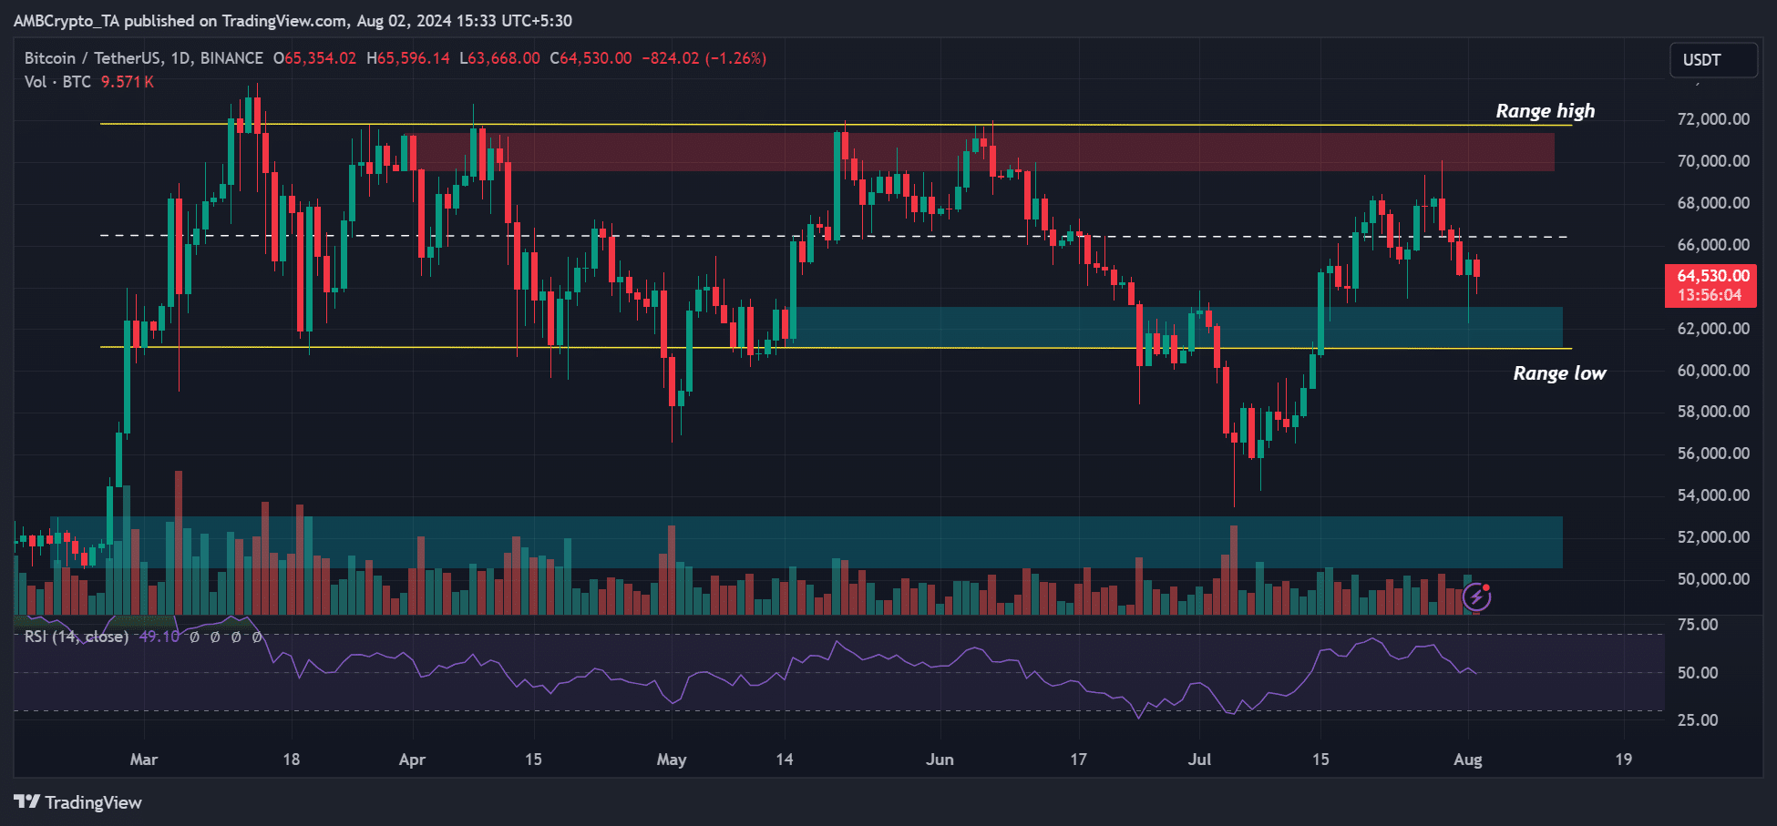Click the 70,000.00 price axis label

coord(1713,161)
